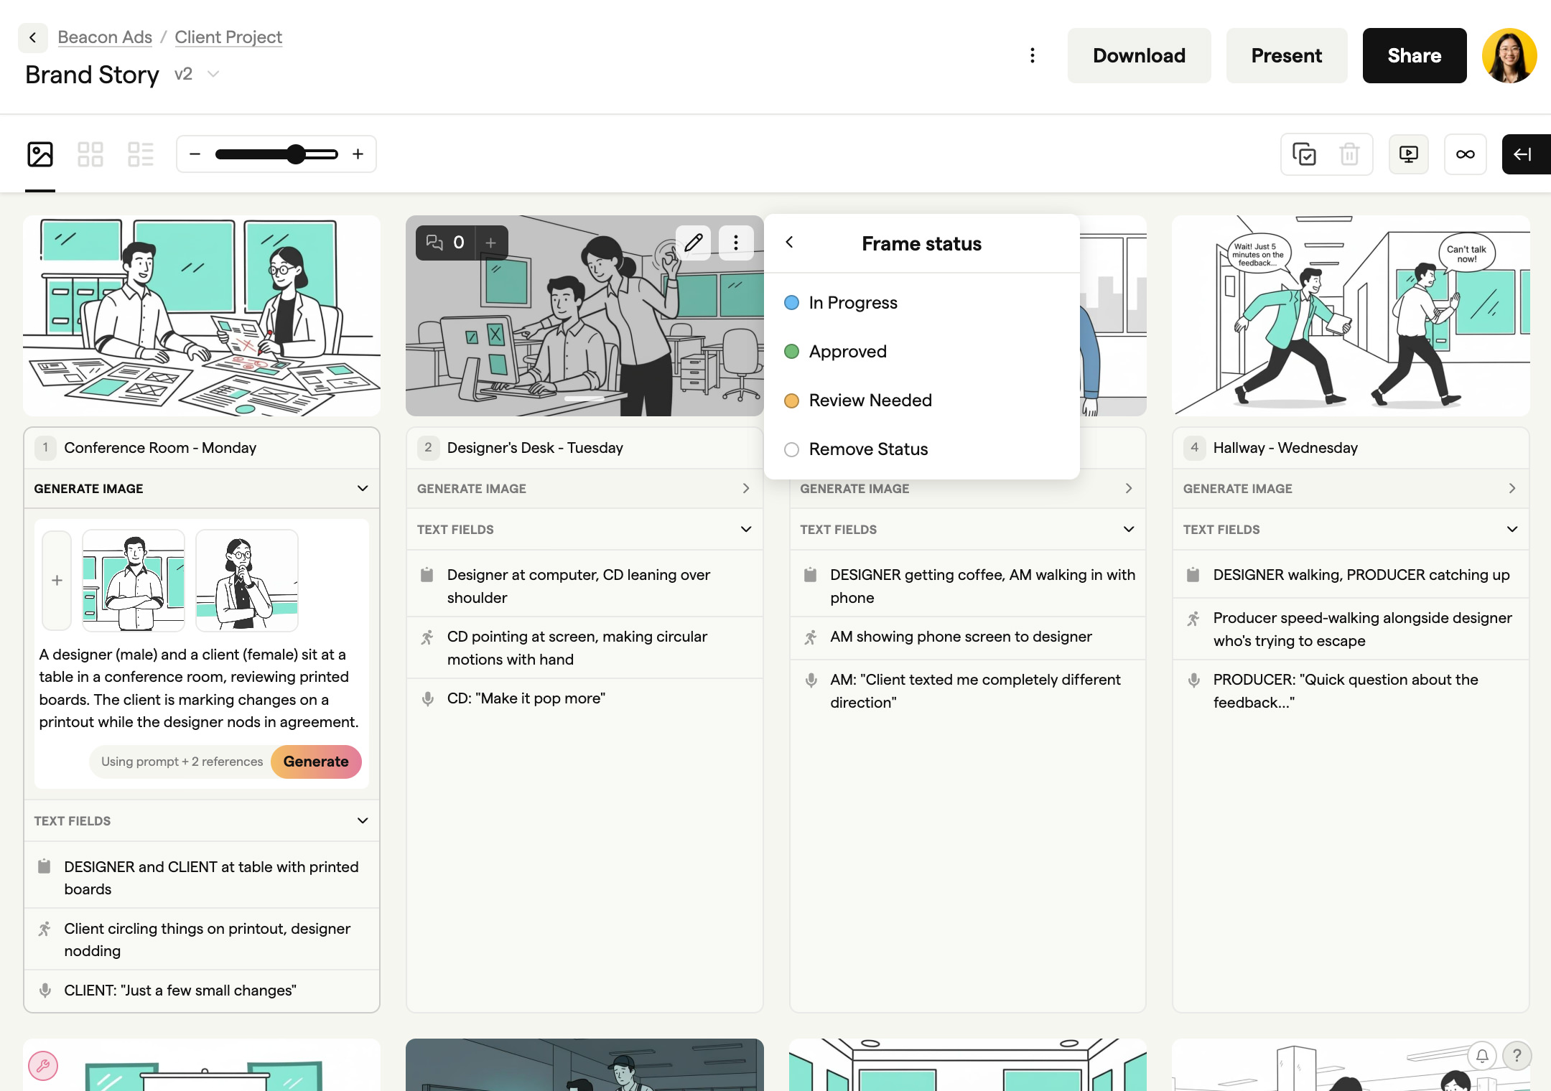
Task: Open presentation playback mode from the toolbar
Action: [x=1408, y=154]
